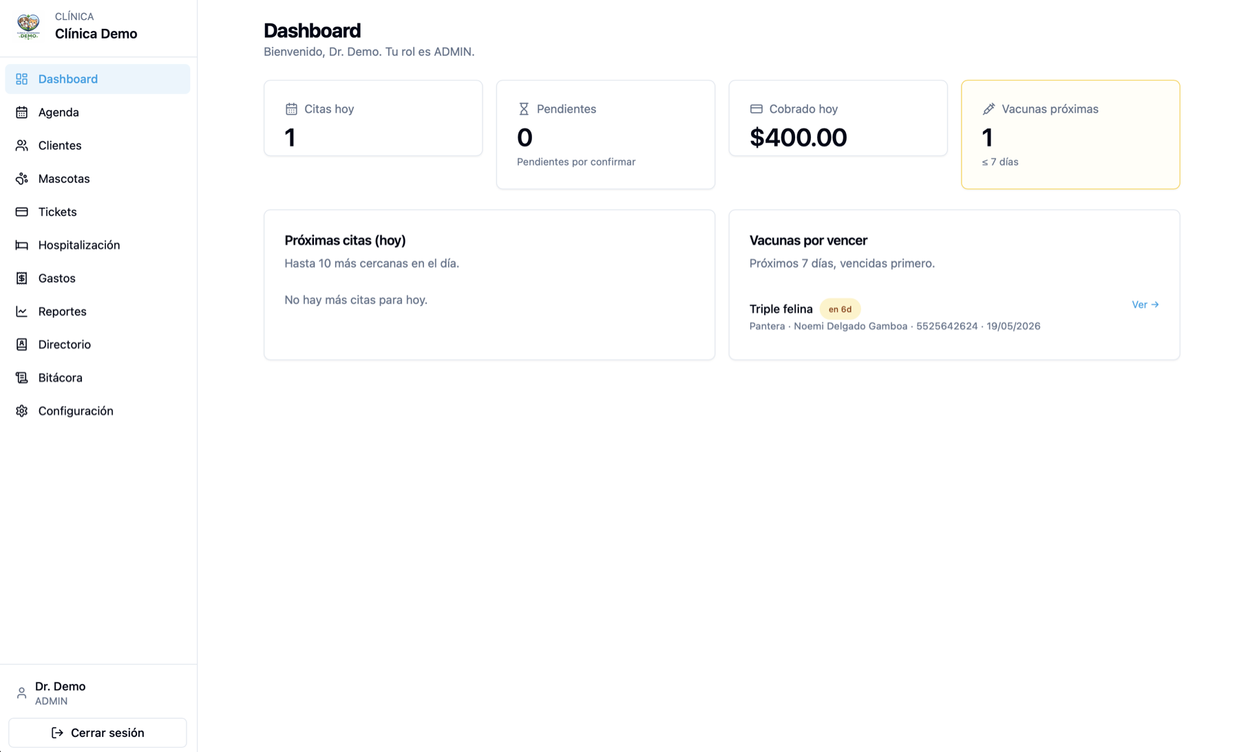The height and width of the screenshot is (752, 1239).
Task: Click the Configuración gear icon
Action: point(22,411)
